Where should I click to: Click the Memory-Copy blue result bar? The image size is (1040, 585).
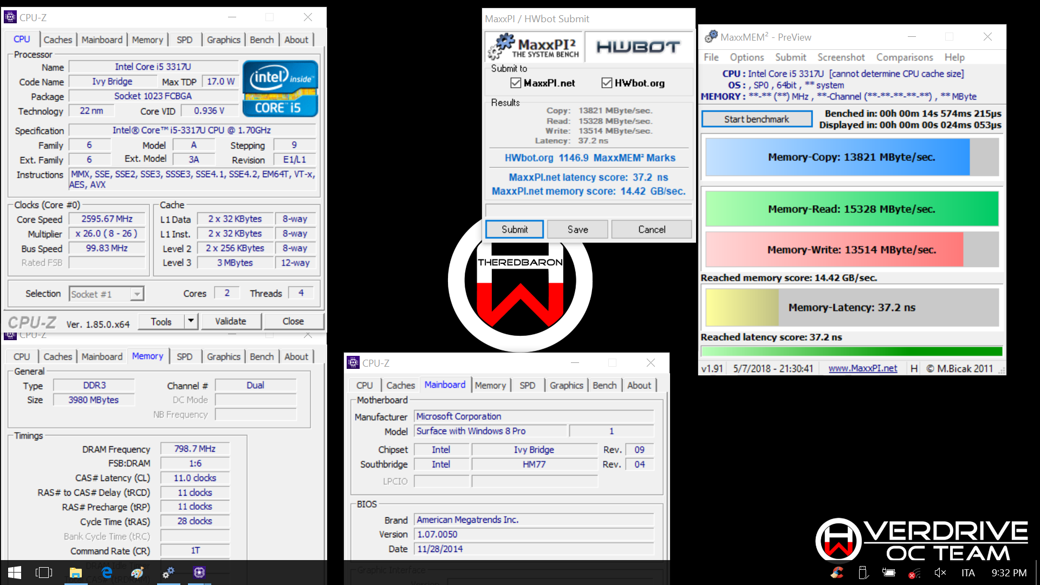click(x=851, y=157)
